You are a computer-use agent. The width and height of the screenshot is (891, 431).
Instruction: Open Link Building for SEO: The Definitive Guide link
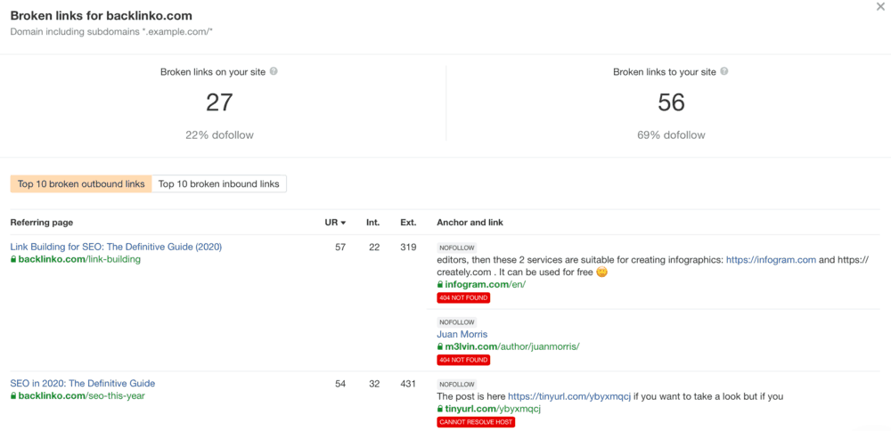click(x=116, y=247)
